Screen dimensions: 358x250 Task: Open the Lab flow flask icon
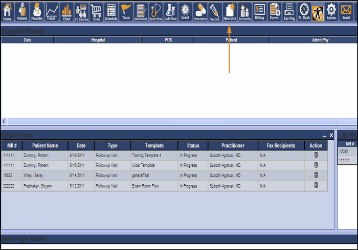(x=170, y=12)
